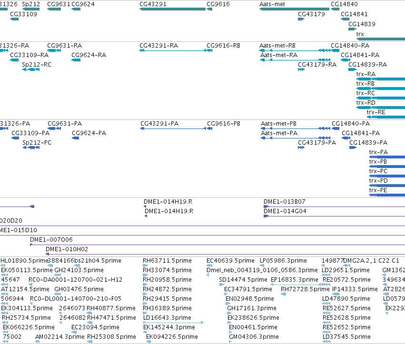Select the trx-RC transcript label

[365, 93]
